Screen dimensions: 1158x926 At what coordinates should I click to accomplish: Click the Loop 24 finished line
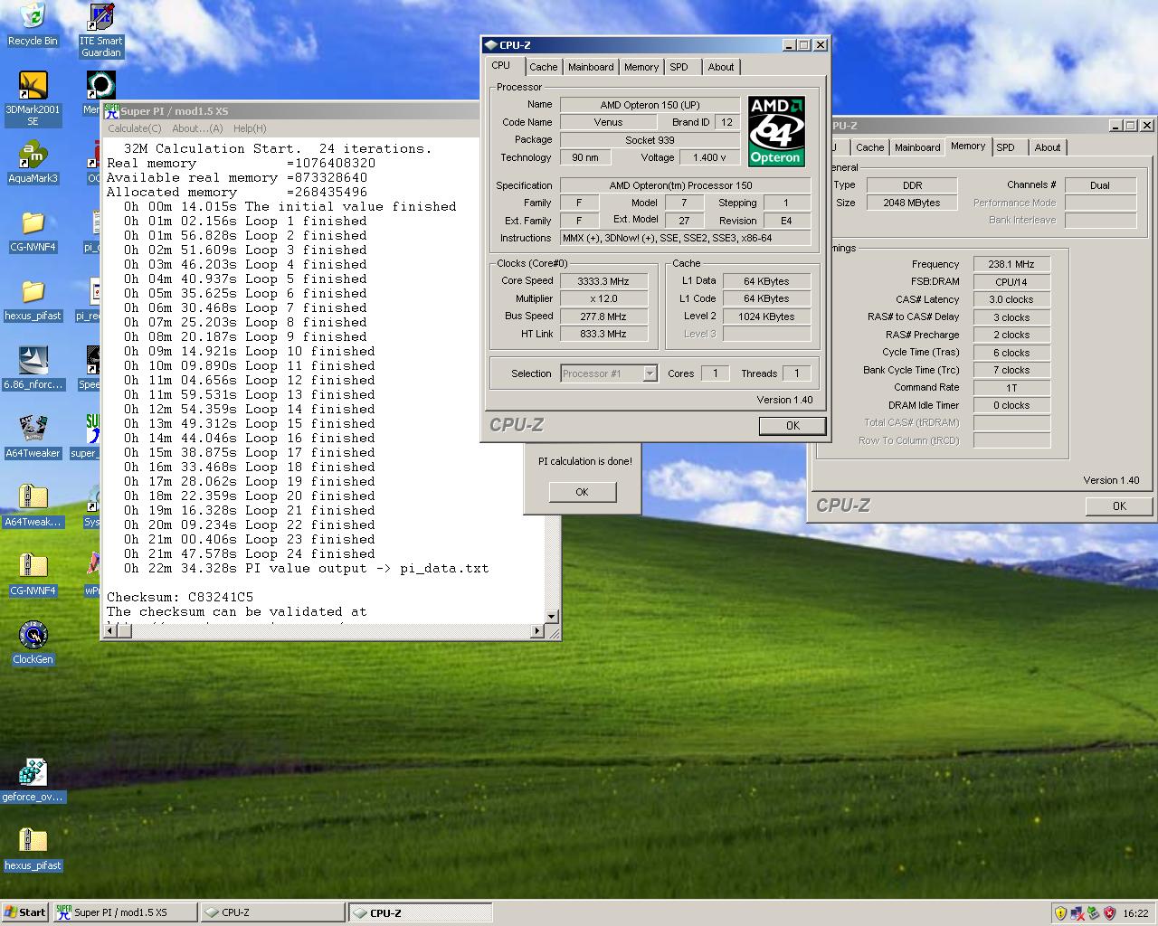tap(249, 553)
